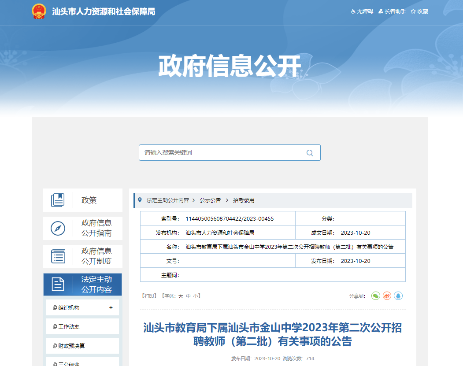
Task: Share the article to QQ
Action: coord(398,296)
